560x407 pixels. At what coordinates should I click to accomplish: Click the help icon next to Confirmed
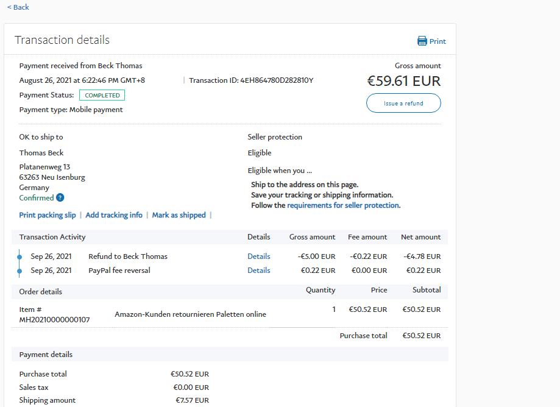pos(60,197)
